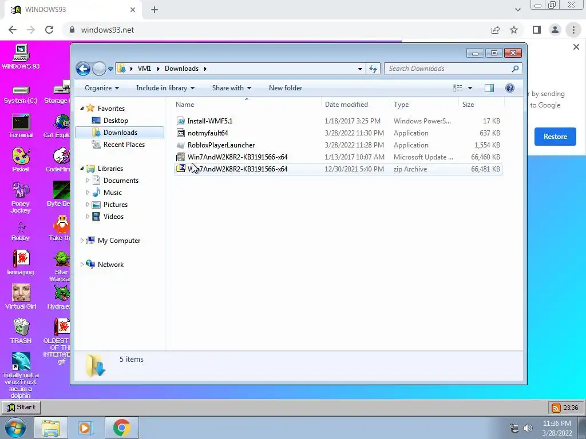Open the view options dropdown arrow
The image size is (586, 439).
[x=470, y=88]
